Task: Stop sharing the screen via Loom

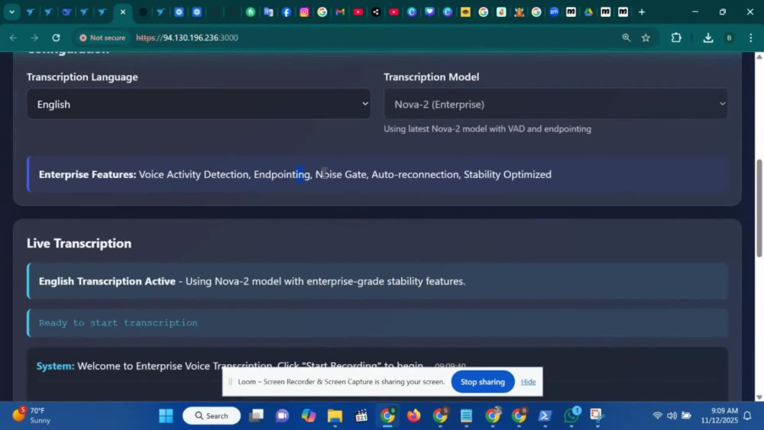Action: pos(482,382)
